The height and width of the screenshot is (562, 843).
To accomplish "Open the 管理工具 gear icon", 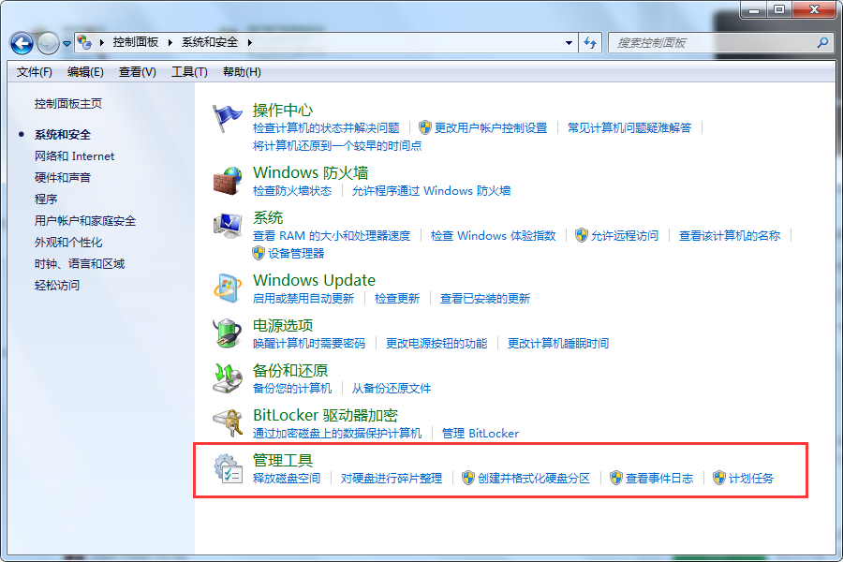I will (x=228, y=468).
